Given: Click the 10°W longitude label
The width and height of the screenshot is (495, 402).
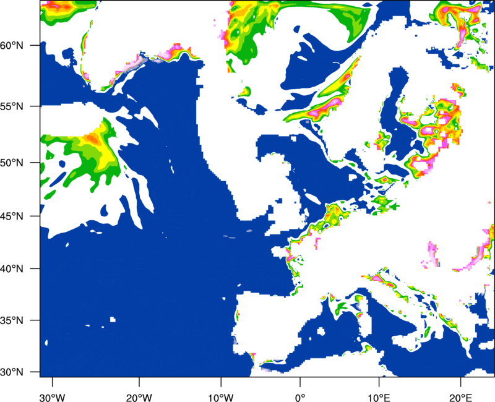Looking at the screenshot, I should tap(221, 398).
